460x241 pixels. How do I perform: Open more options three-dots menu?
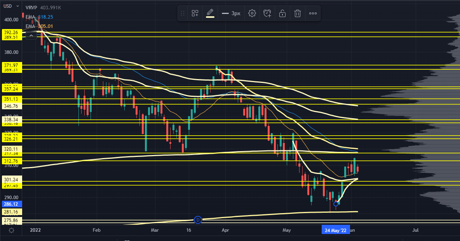313,13
